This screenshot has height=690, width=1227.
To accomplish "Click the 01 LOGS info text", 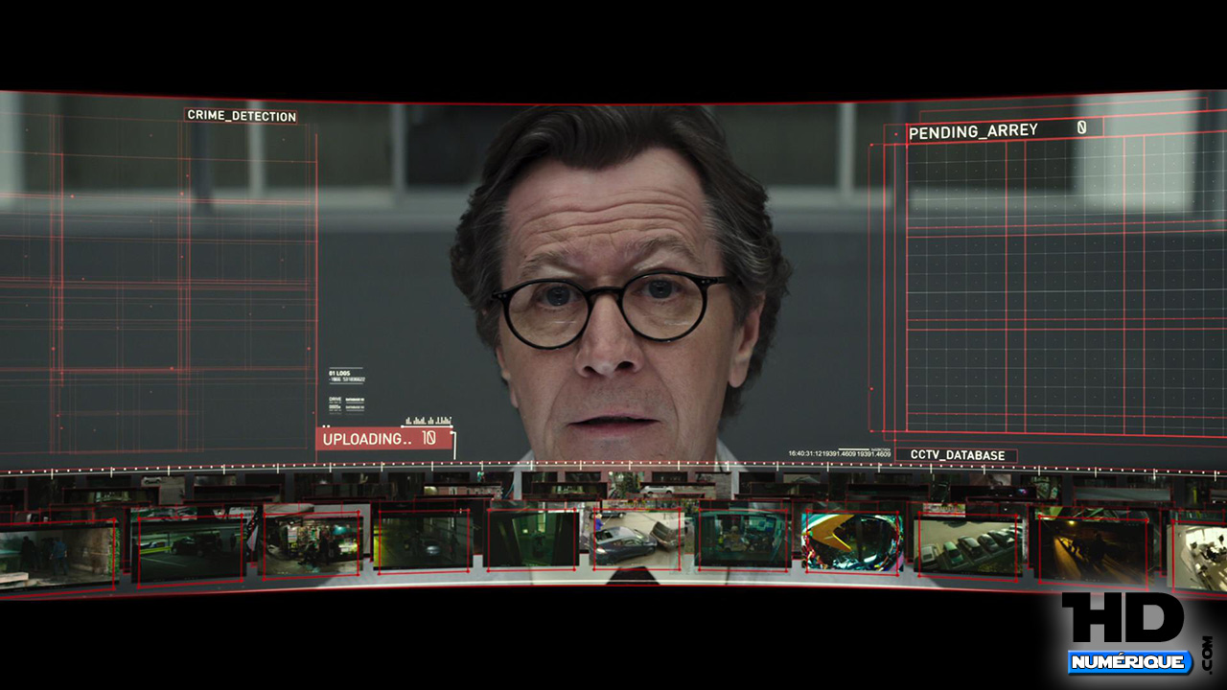I will point(345,376).
